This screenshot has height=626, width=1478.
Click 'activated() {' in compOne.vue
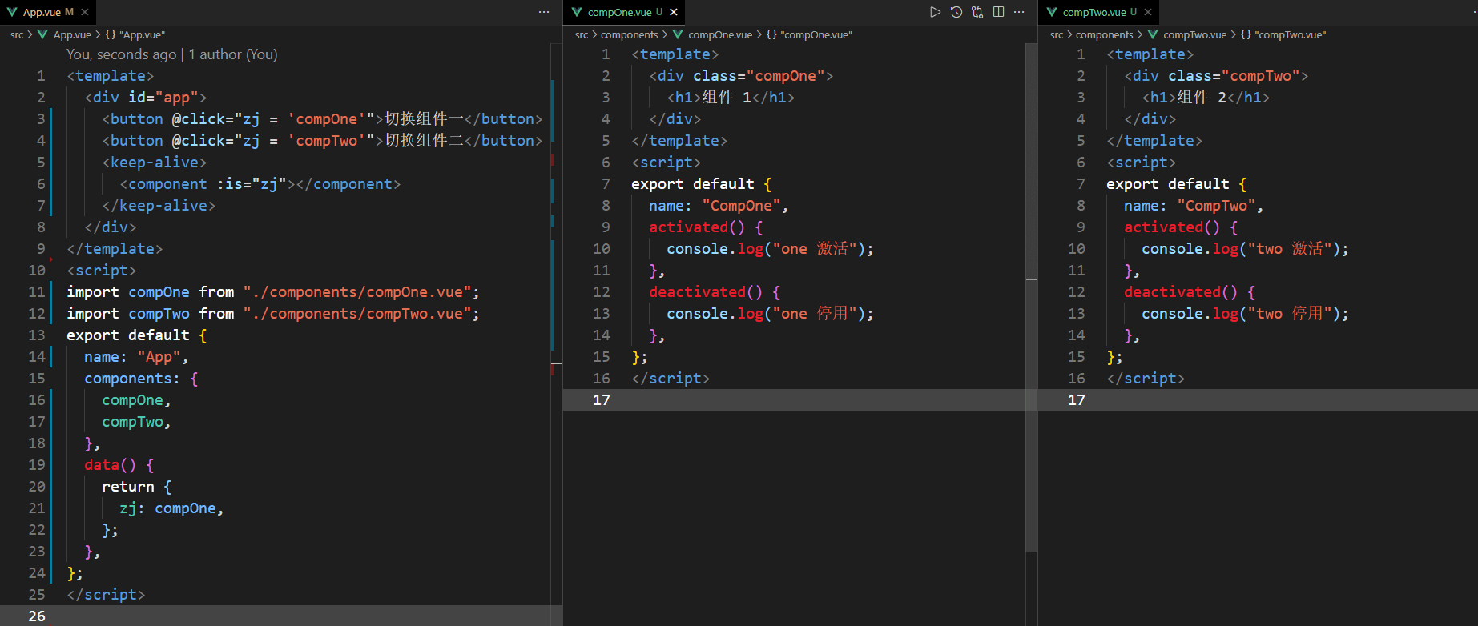point(706,227)
